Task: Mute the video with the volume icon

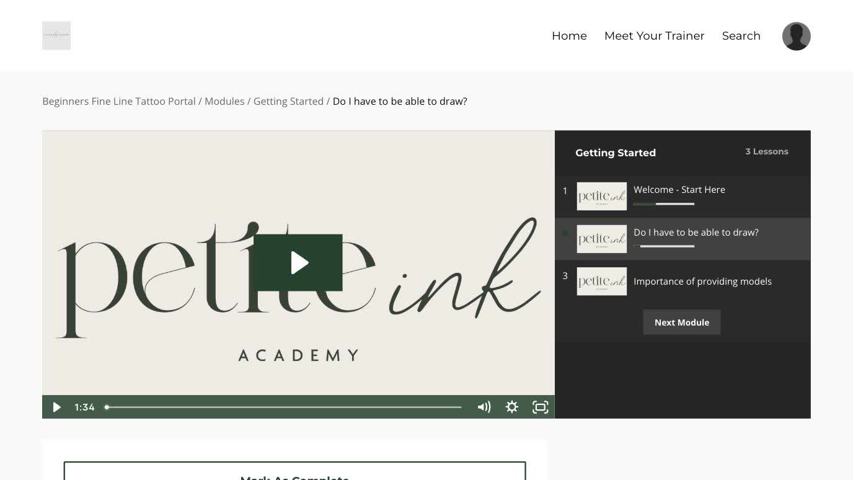Action: (484, 407)
